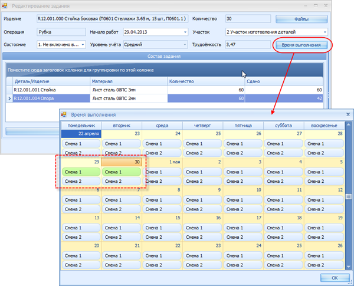
Task: Click the понедельник column header
Action: (81, 126)
